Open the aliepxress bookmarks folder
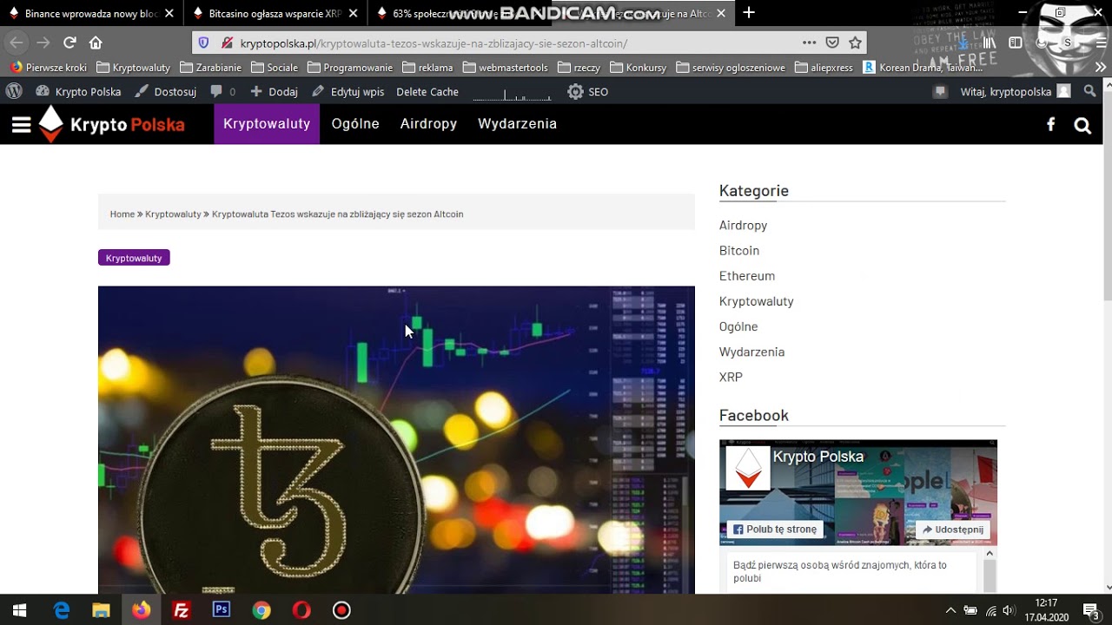The image size is (1112, 625). (x=824, y=67)
